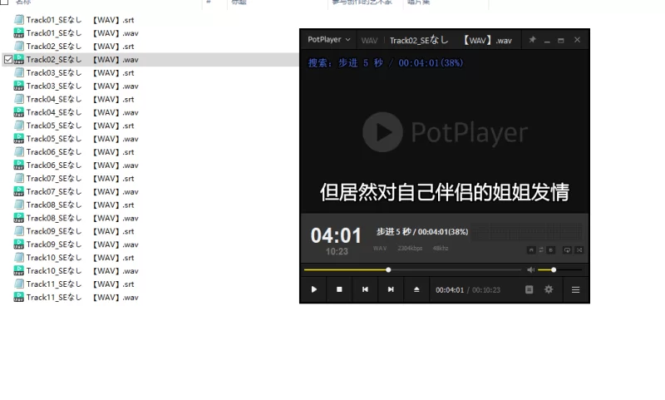Click the 00:10:23 total time counter

tap(486, 290)
